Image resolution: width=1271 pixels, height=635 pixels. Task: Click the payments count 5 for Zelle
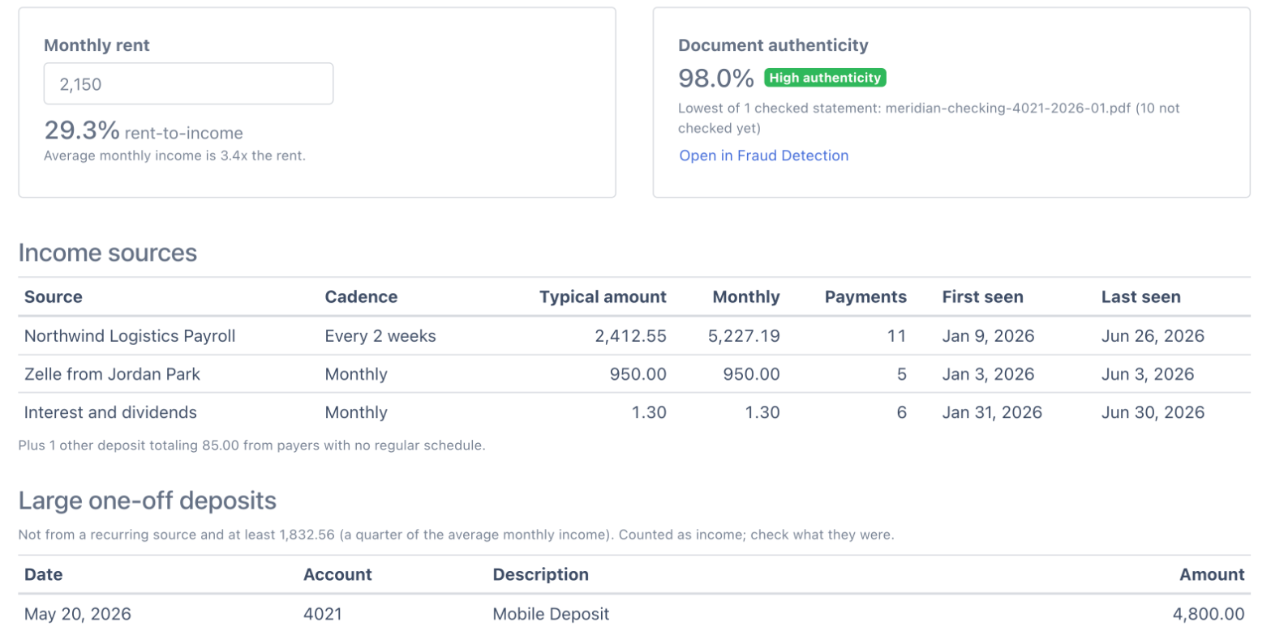(901, 374)
